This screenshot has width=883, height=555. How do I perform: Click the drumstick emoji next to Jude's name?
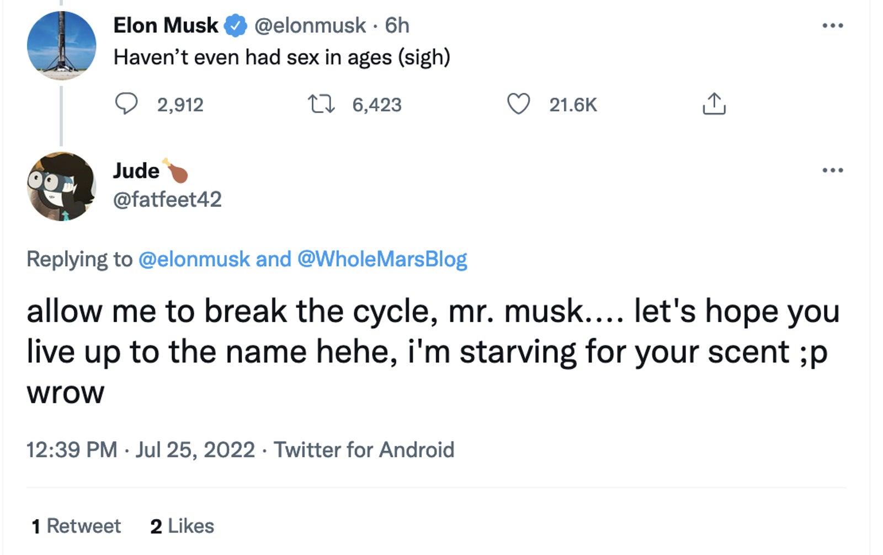click(174, 170)
